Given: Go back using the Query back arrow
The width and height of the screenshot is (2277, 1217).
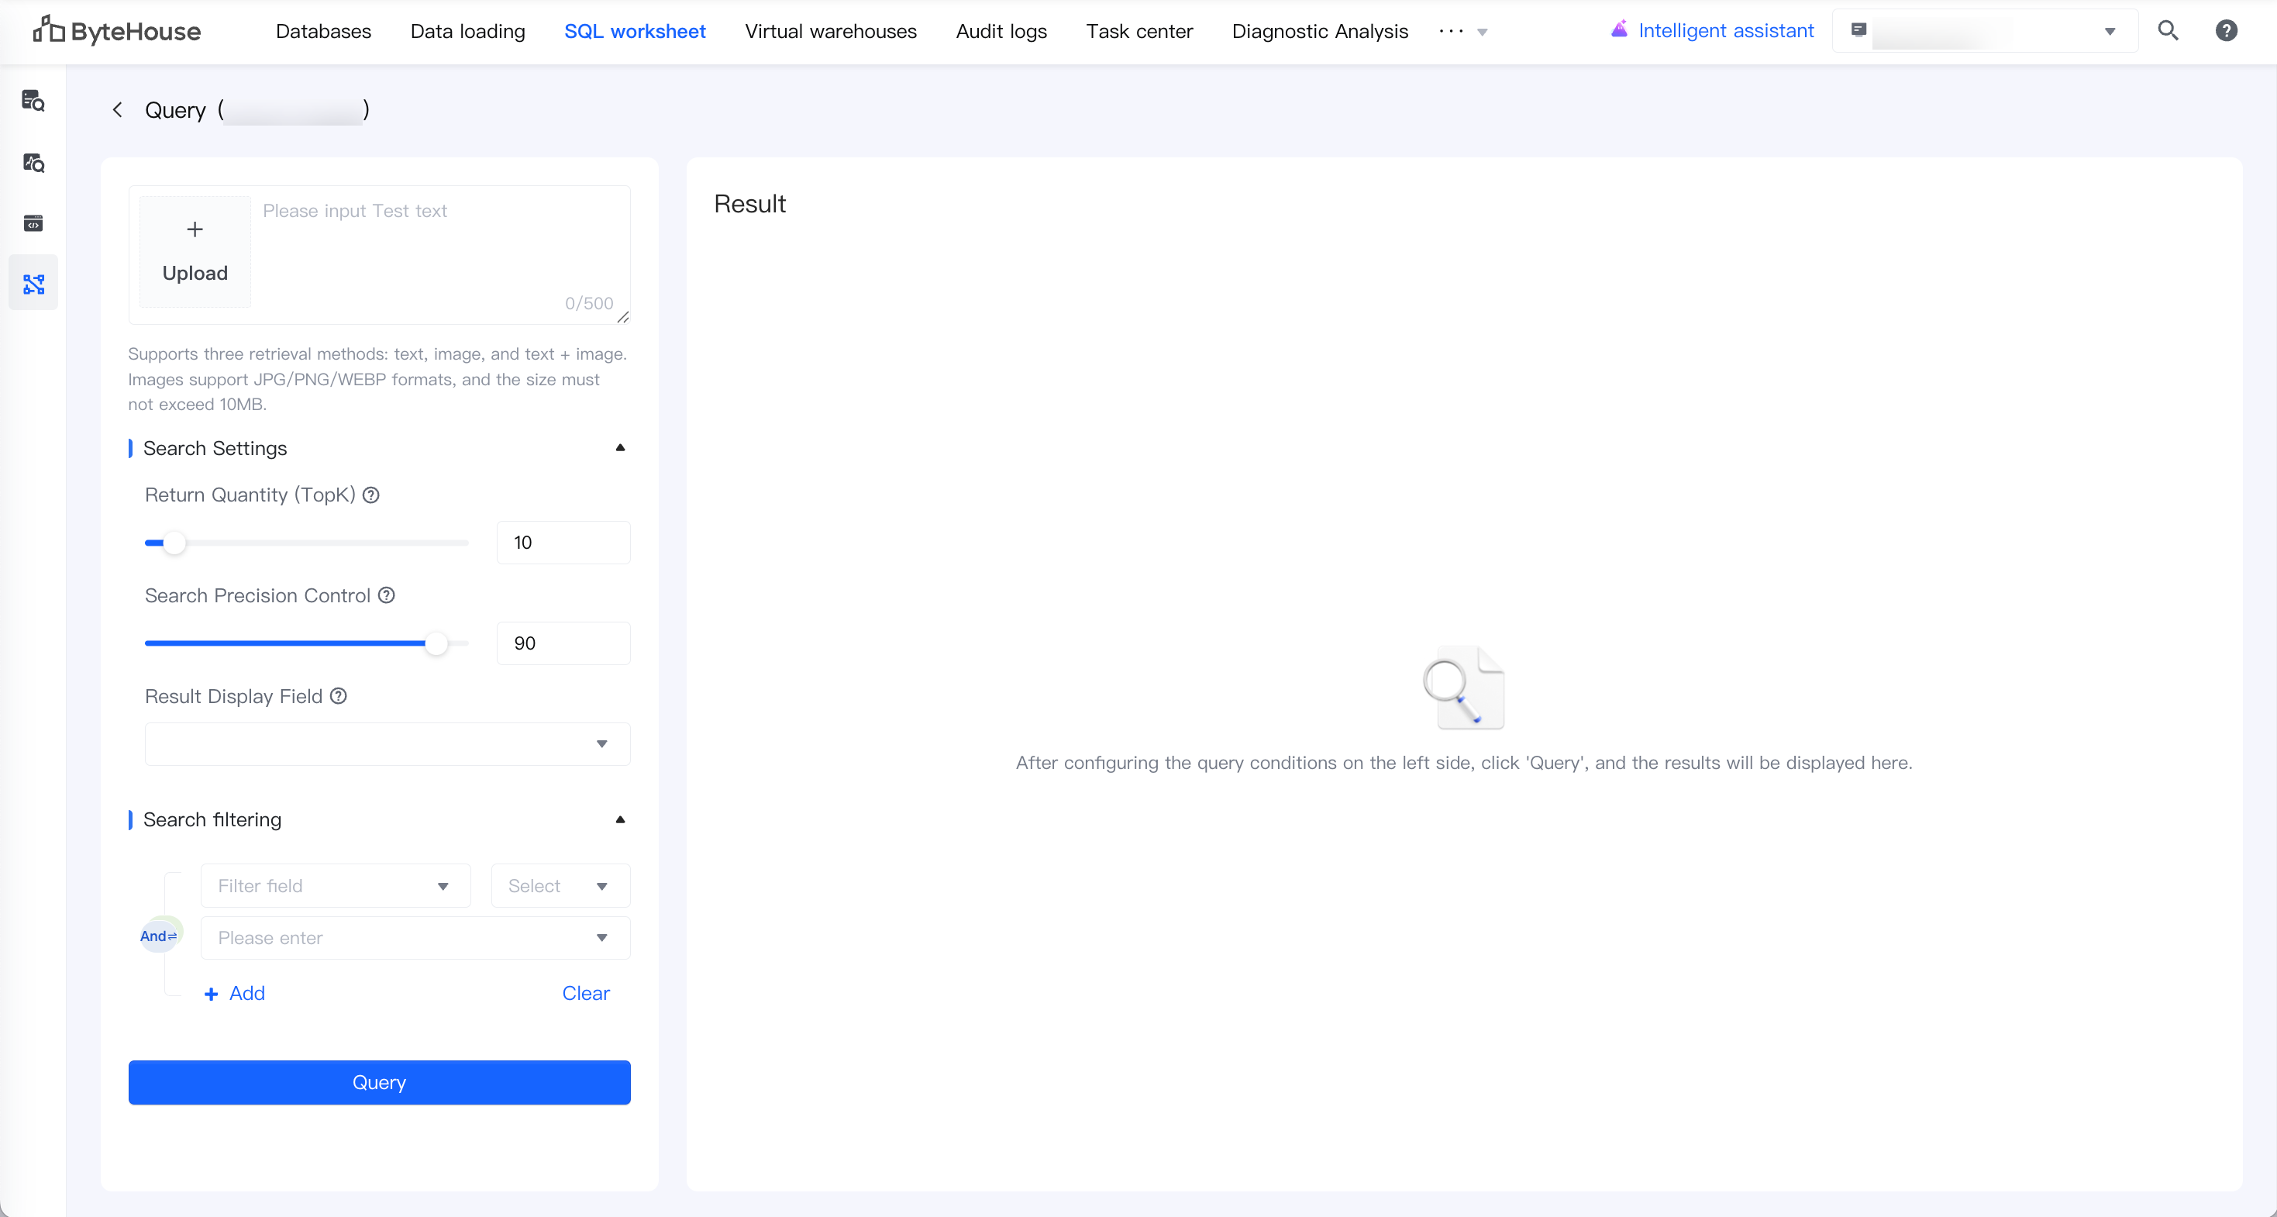Looking at the screenshot, I should click(x=118, y=109).
